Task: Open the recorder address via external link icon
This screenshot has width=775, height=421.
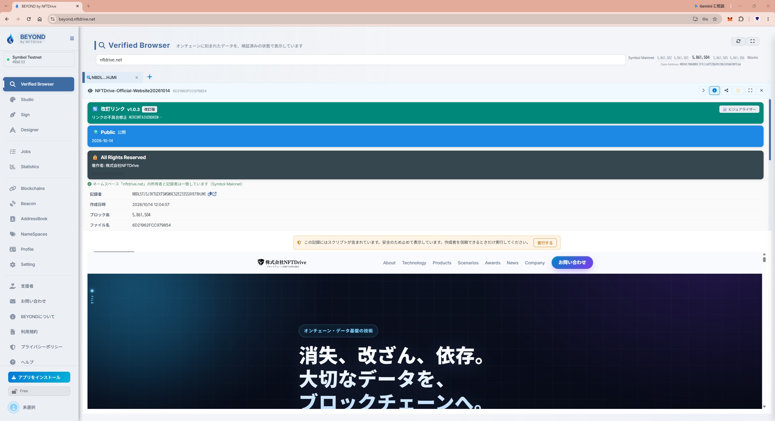Action: pos(214,194)
